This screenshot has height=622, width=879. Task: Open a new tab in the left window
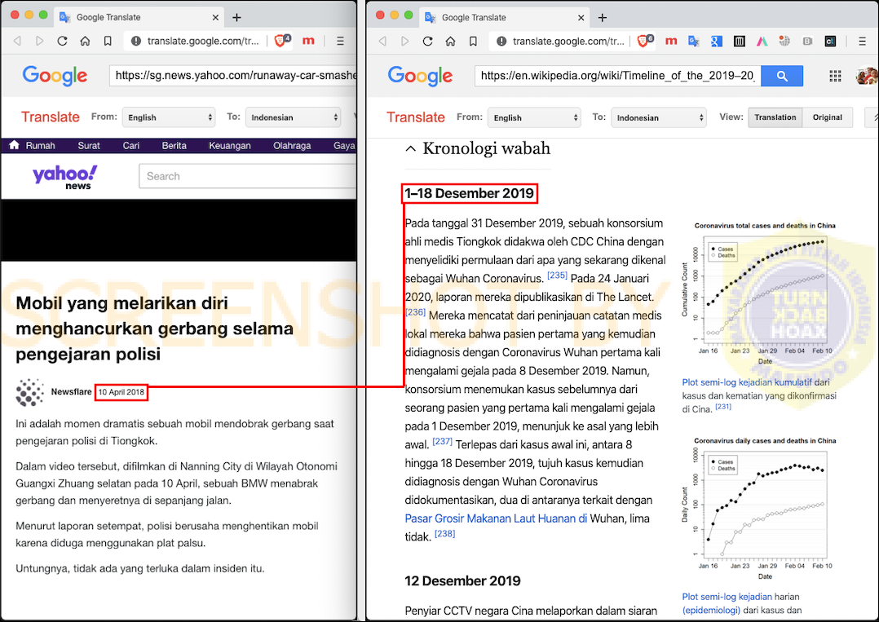[236, 17]
